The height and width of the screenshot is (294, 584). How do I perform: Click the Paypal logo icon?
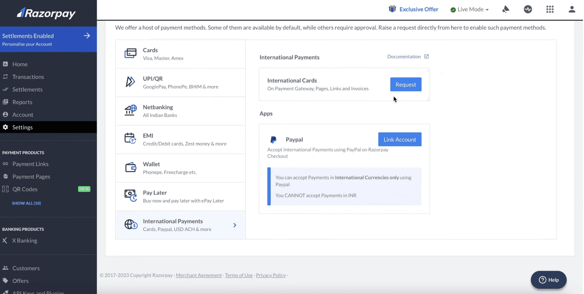(273, 139)
